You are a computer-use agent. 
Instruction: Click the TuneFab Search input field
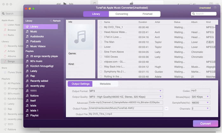pyautogui.click(x=204, y=14)
